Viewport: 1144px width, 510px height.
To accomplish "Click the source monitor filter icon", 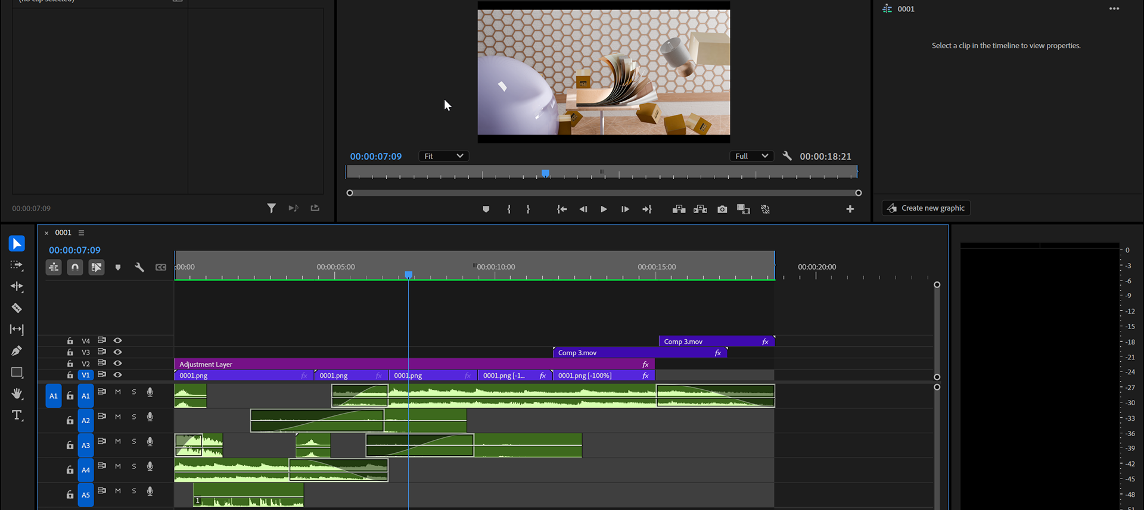I will click(x=272, y=208).
